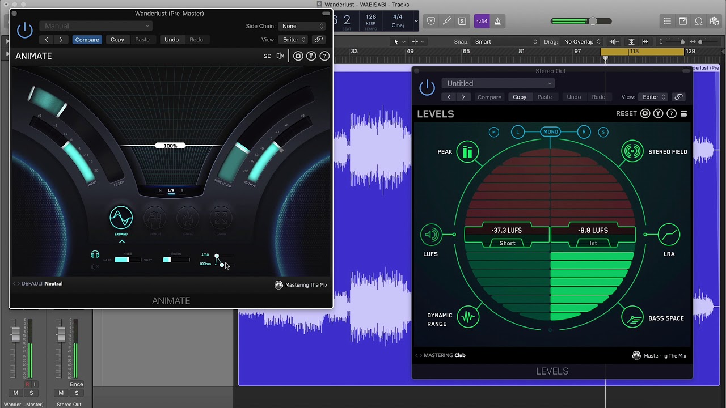
Task: Mute the Stereo Out channel strip
Action: (61, 393)
